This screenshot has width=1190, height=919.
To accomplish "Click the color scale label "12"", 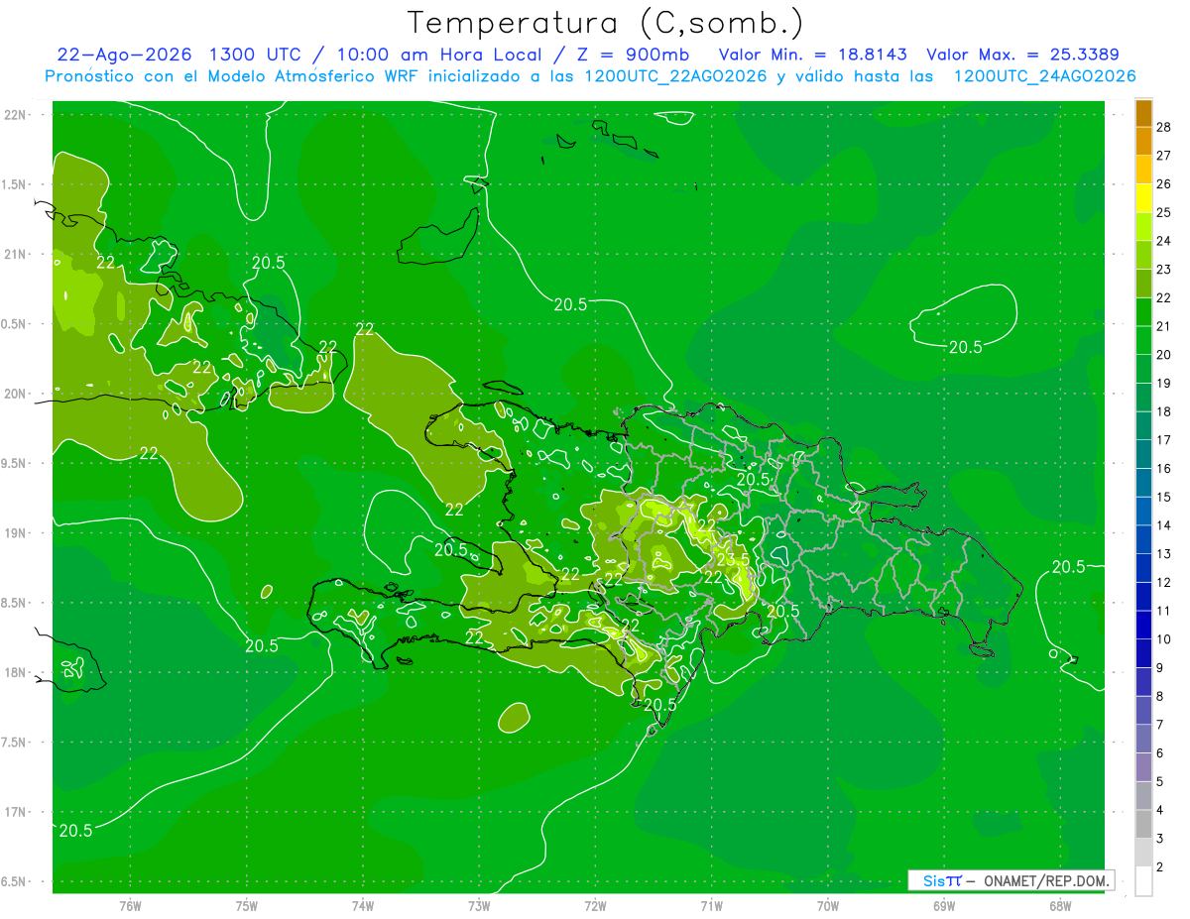I will click(x=1164, y=582).
